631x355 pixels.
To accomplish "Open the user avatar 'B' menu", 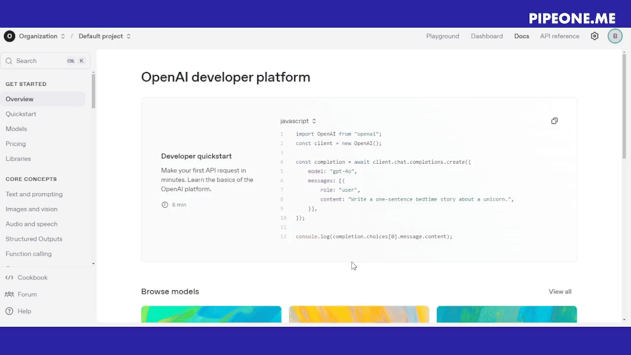I will [615, 36].
